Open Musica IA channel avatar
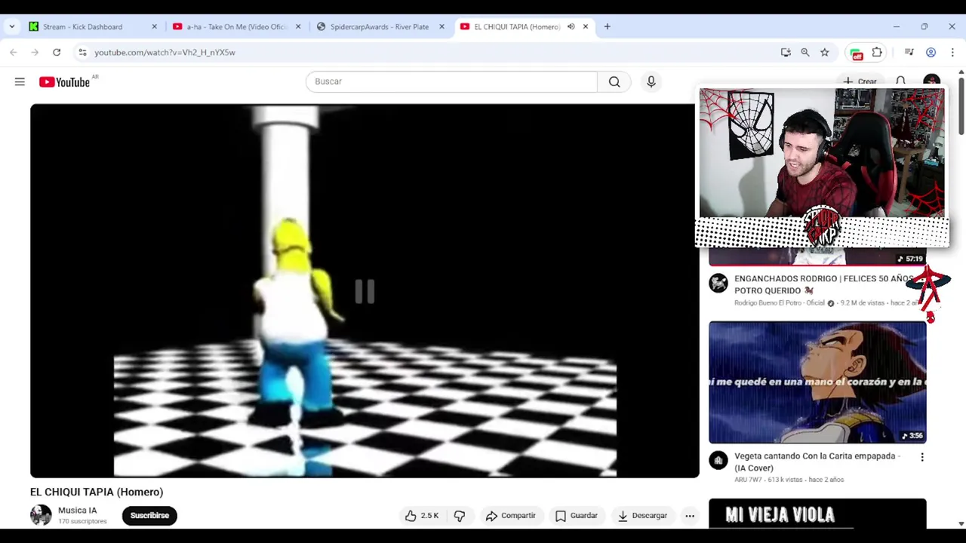 [41, 515]
